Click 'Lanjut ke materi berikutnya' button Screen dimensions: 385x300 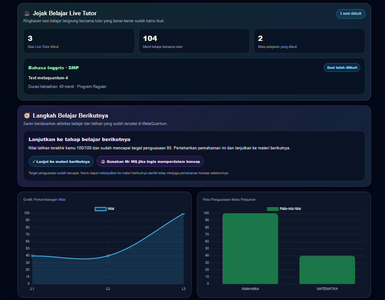61,162
